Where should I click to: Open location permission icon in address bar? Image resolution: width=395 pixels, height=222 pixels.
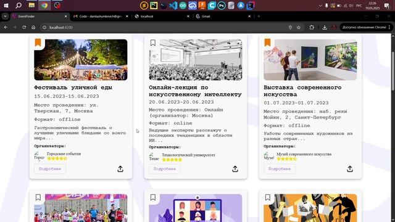[x=290, y=27]
